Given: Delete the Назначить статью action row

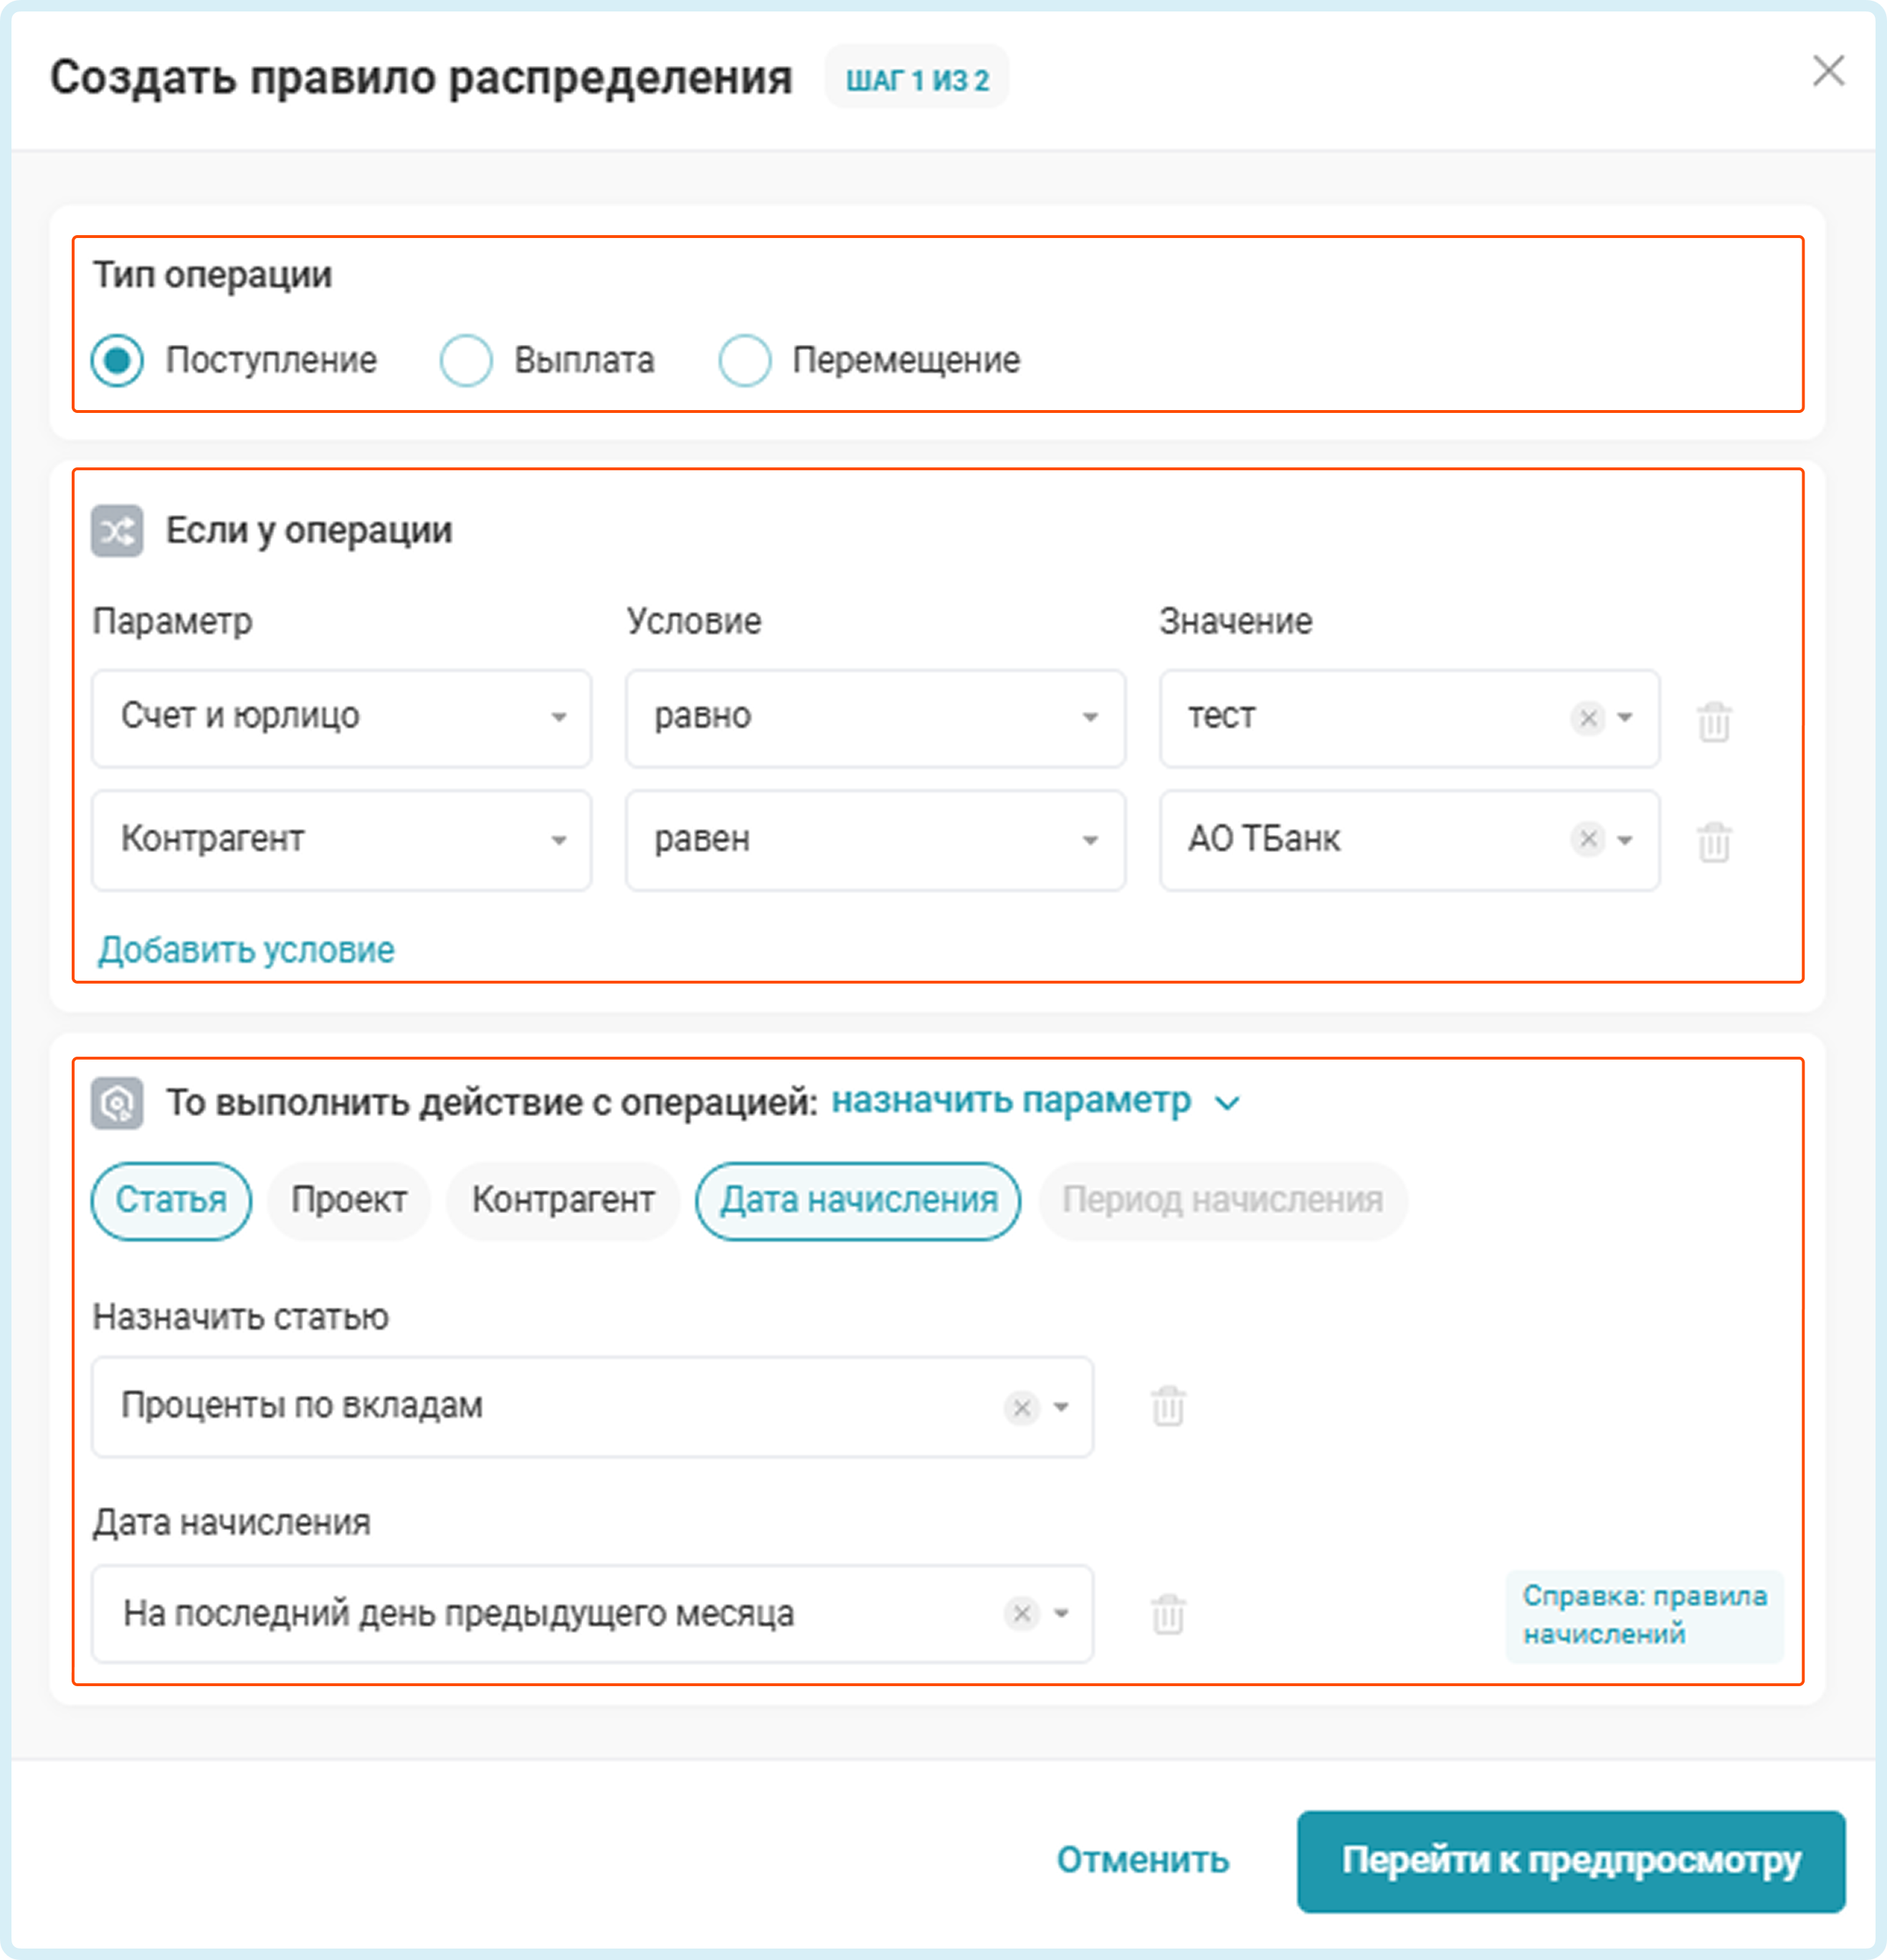Looking at the screenshot, I should pyautogui.click(x=1168, y=1406).
